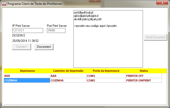Select the Impressora column header
The width and height of the screenshot is (170, 108).
tap(27, 71)
